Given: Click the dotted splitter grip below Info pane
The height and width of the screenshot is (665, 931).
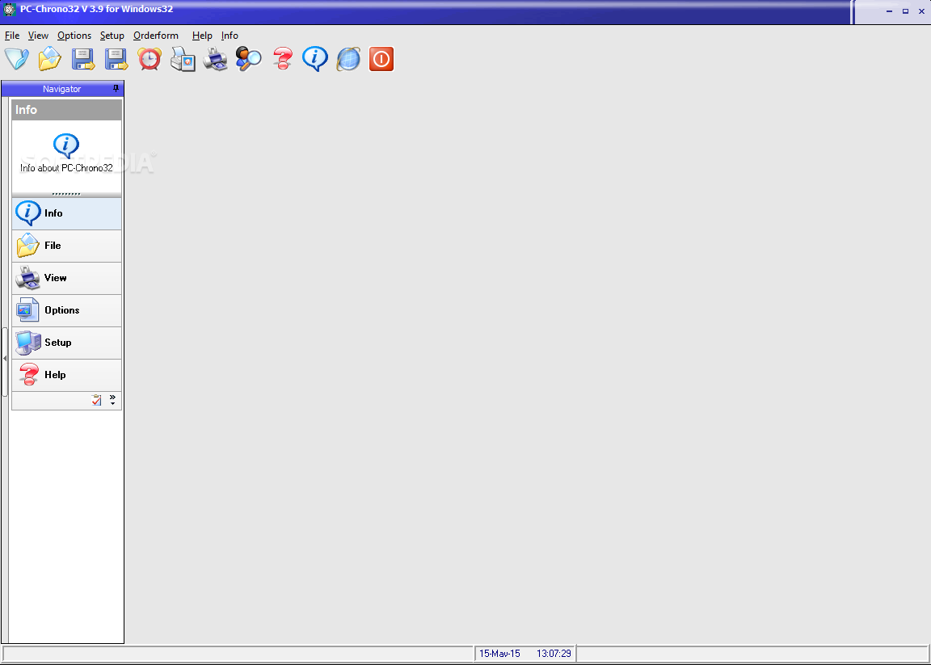Looking at the screenshot, I should (66, 194).
